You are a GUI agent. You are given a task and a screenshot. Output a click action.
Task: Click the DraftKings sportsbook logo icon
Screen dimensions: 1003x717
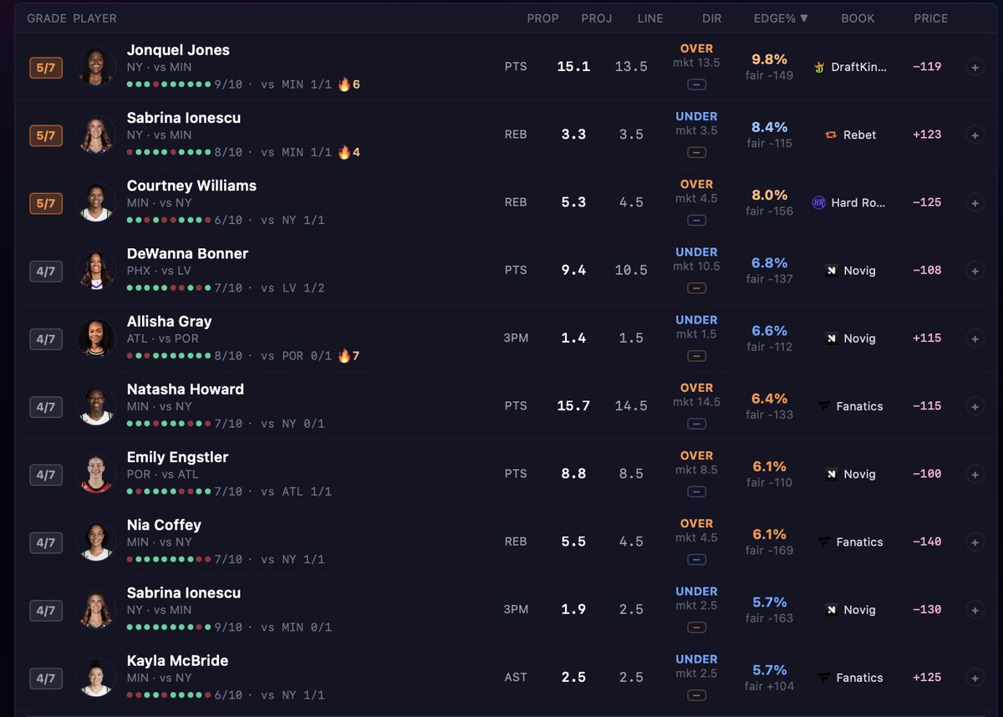point(819,67)
